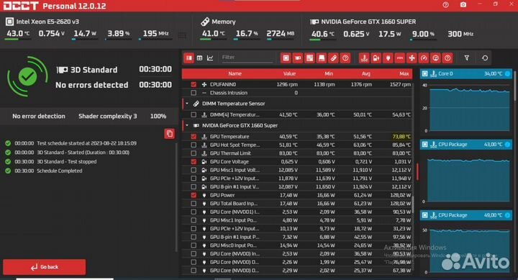Copy the test log to clipboard
Viewport: 518px width, 280px height.
pyautogui.click(x=170, y=134)
